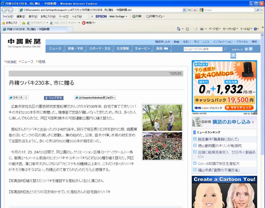Click the Refresh icon beside address bar

coord(189,10)
